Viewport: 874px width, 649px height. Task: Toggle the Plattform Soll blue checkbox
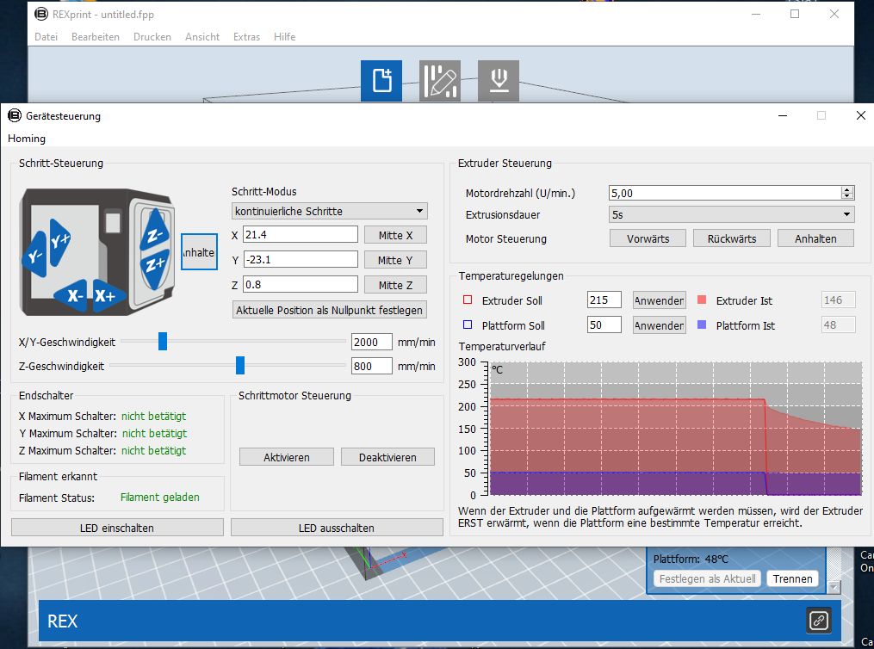[468, 325]
